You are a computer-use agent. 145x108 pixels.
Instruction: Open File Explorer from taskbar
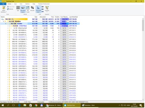point(25,105)
